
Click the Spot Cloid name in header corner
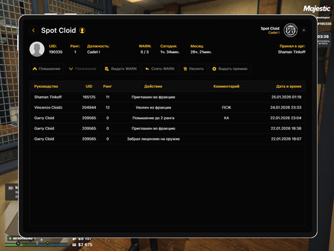pos(270,29)
